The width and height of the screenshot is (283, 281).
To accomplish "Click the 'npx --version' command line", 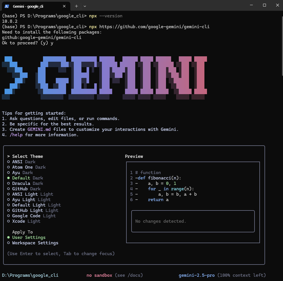I will [106, 16].
